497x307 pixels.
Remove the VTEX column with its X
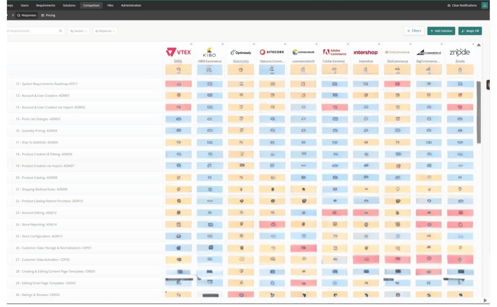[191, 44]
